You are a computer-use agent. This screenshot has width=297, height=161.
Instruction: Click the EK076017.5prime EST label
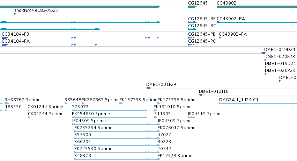pyautogui.click(x=176, y=128)
